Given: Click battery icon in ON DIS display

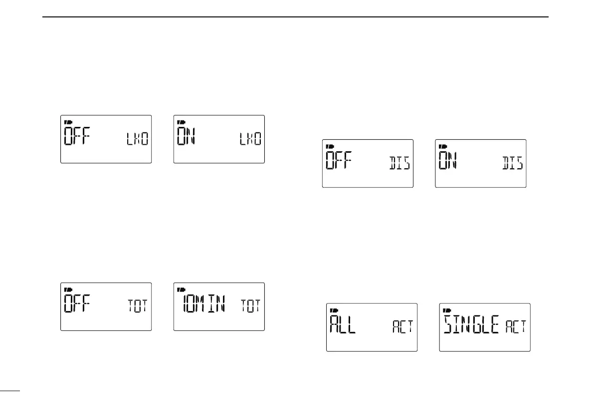Looking at the screenshot, I should (x=442, y=147).
